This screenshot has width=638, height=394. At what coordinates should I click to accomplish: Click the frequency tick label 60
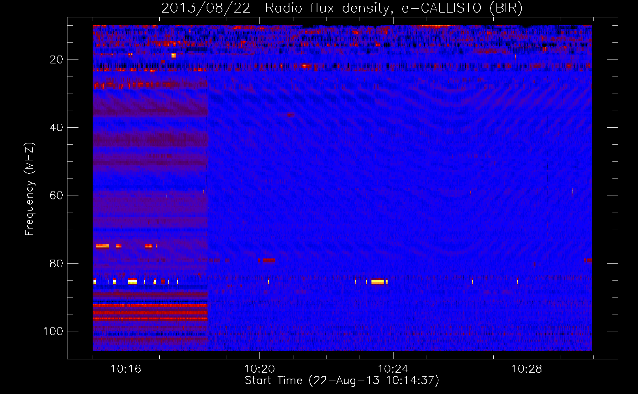[56, 196]
